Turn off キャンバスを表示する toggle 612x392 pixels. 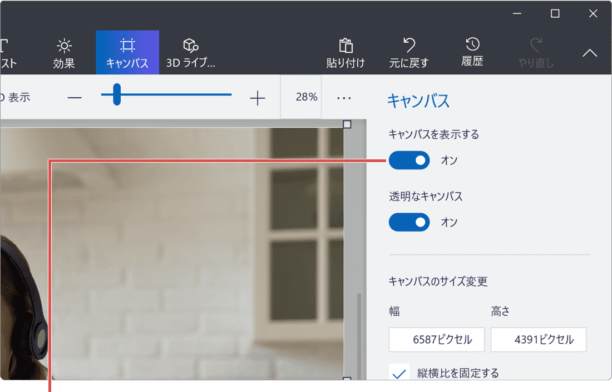pyautogui.click(x=409, y=160)
